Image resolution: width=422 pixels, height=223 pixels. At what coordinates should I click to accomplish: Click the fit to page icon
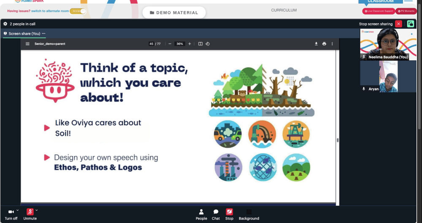coord(200,44)
